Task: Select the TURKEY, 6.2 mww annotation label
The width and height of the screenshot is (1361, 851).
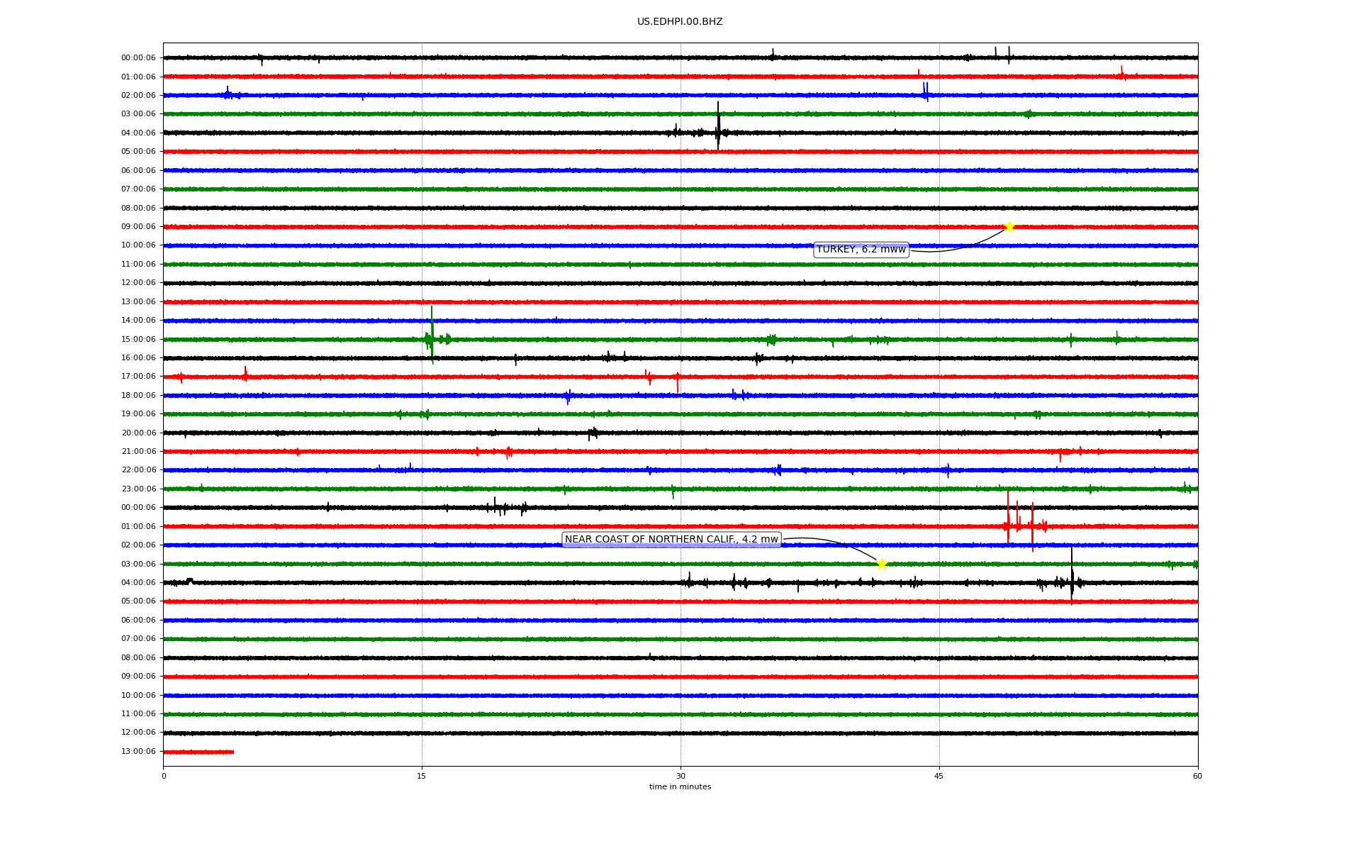Action: [x=861, y=250]
